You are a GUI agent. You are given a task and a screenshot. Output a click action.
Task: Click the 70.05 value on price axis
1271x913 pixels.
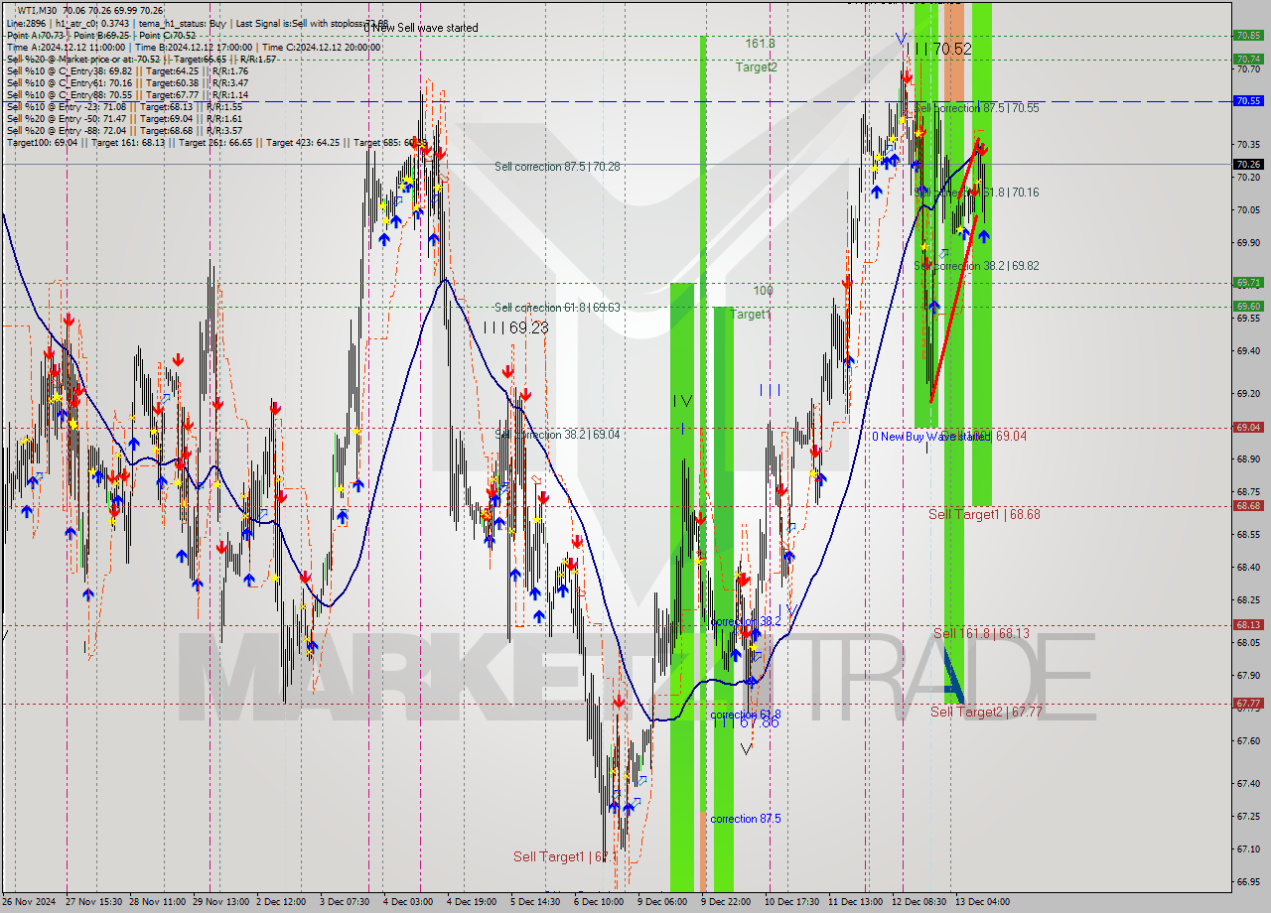point(1248,209)
